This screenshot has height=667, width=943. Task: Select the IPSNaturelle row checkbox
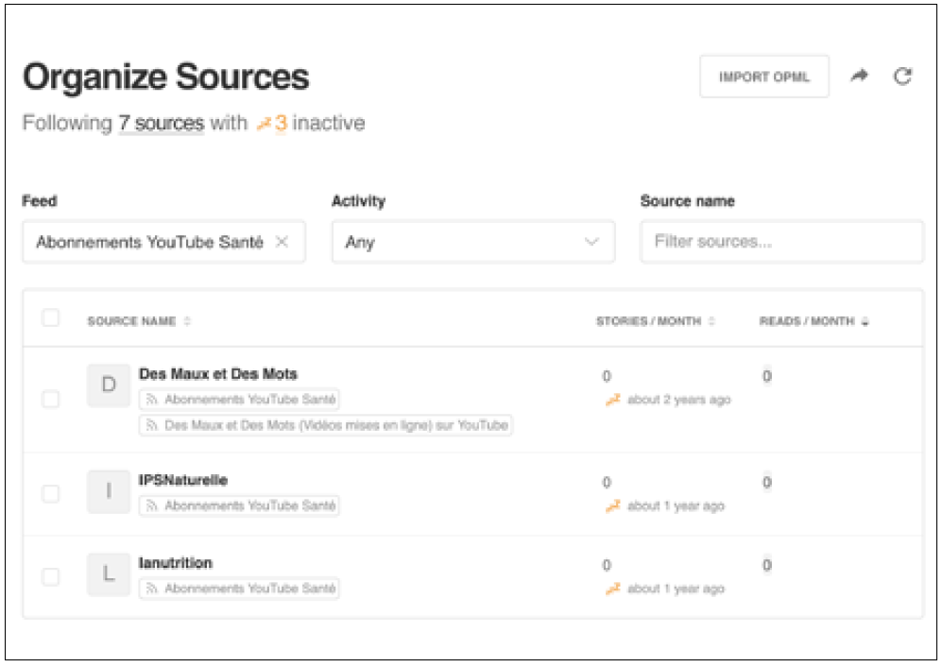(x=51, y=493)
